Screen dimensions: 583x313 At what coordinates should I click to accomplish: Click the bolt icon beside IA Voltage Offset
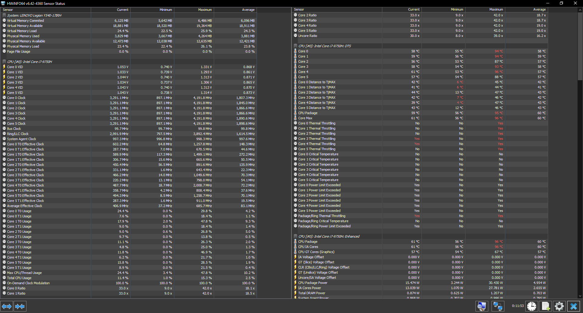click(x=295, y=257)
